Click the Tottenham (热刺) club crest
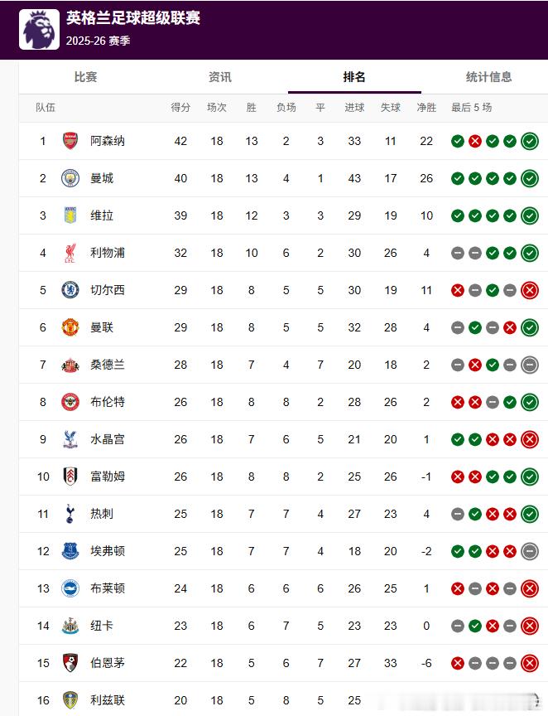The width and height of the screenshot is (548, 716). [70, 514]
